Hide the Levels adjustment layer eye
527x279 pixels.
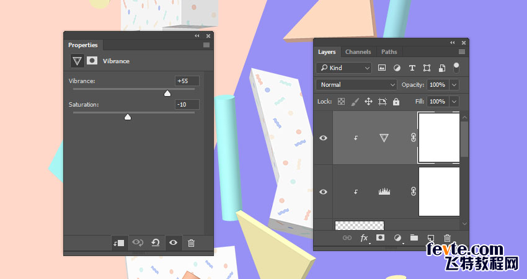[x=323, y=192]
